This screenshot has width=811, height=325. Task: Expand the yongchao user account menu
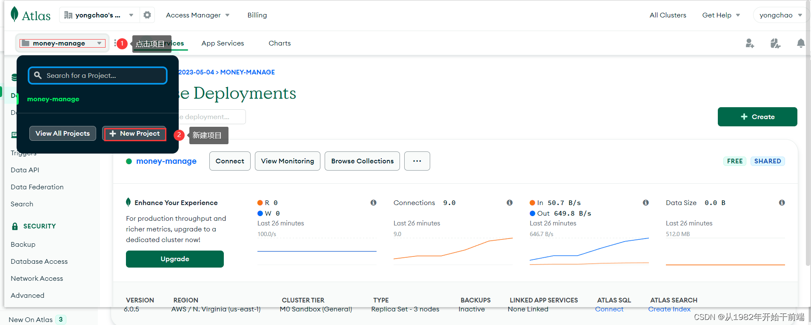click(780, 15)
